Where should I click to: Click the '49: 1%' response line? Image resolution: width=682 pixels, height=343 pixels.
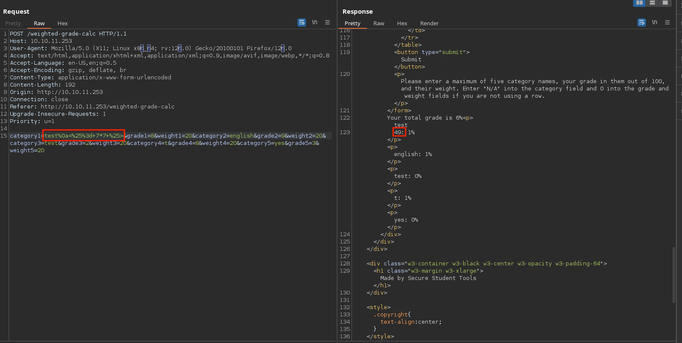[x=404, y=132]
